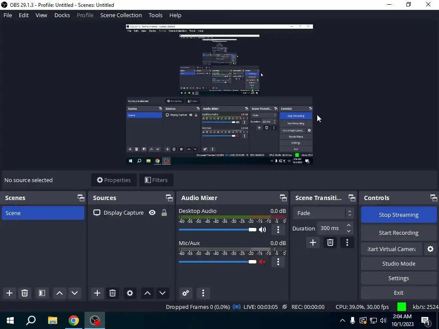Undock the Audio Mixer panel
The width and height of the screenshot is (439, 329).
click(283, 198)
